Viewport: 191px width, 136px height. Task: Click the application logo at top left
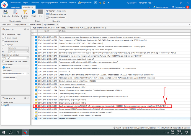4,5
